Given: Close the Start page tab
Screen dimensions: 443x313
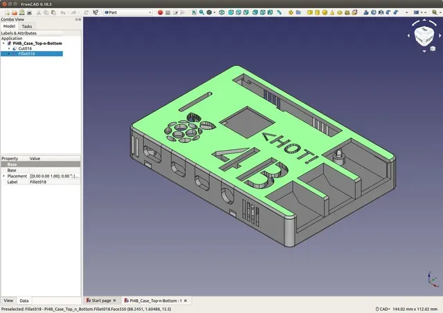Looking at the screenshot, I should [x=114, y=301].
